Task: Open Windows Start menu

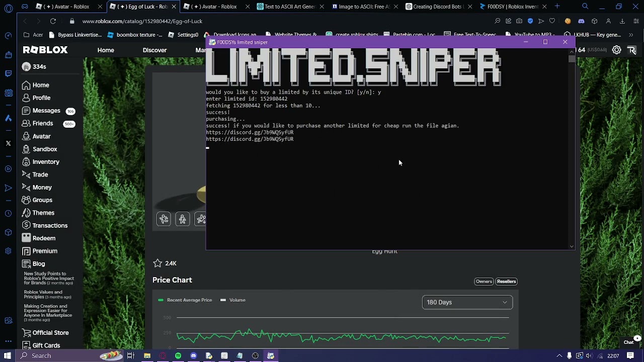Action: tap(8, 356)
